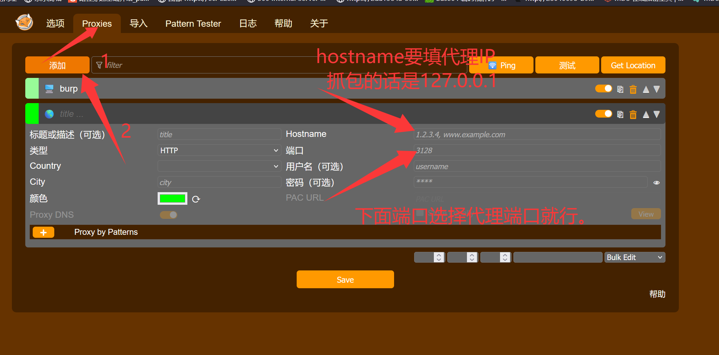Click the computer icon next to burp
Viewport: 719px width, 355px height.
tap(49, 89)
